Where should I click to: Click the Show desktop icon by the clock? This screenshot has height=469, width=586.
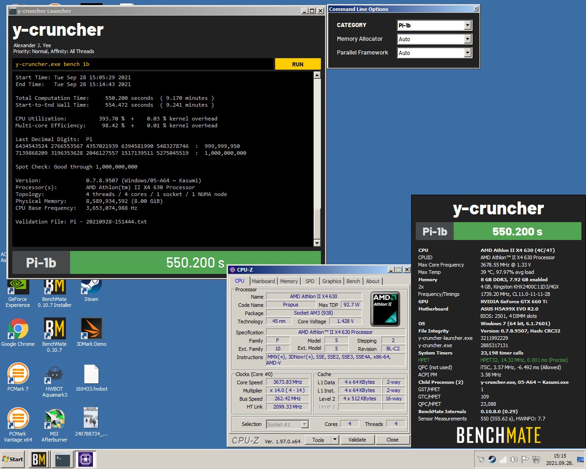[581, 459]
